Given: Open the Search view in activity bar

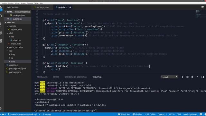Looking at the screenshot, I should pyautogui.click(x=1, y=16).
